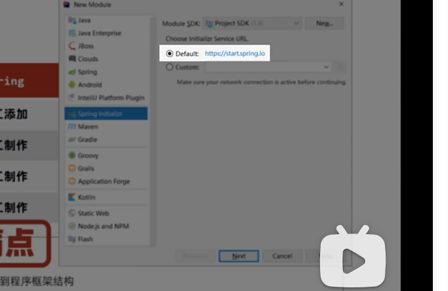
Task: Choose Spring Initializr module type
Action: [106, 114]
